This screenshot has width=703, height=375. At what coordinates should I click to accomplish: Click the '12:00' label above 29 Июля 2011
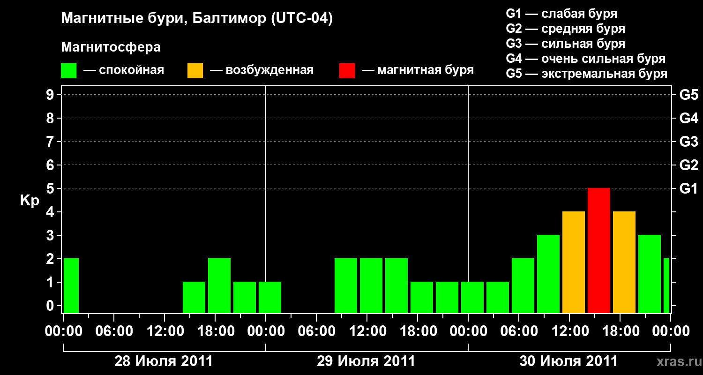coord(367,331)
